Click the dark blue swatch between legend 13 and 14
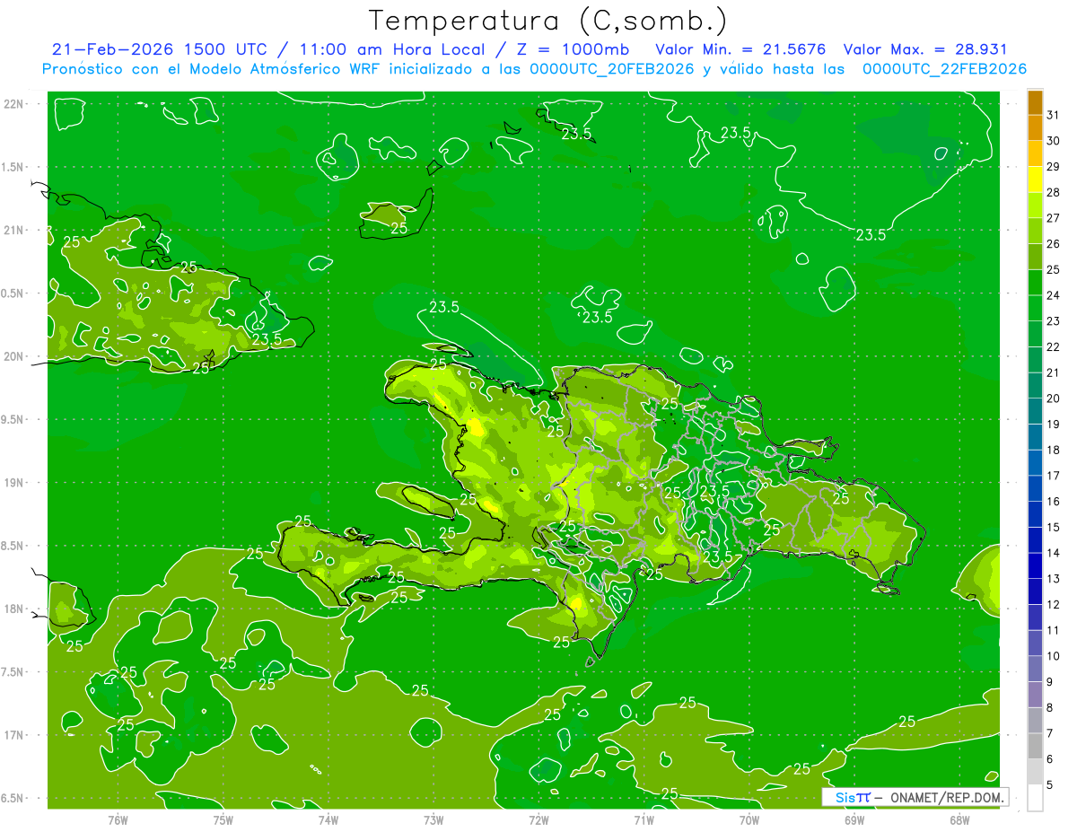Image resolution: width=1077 pixels, height=832 pixels. coord(1035,565)
